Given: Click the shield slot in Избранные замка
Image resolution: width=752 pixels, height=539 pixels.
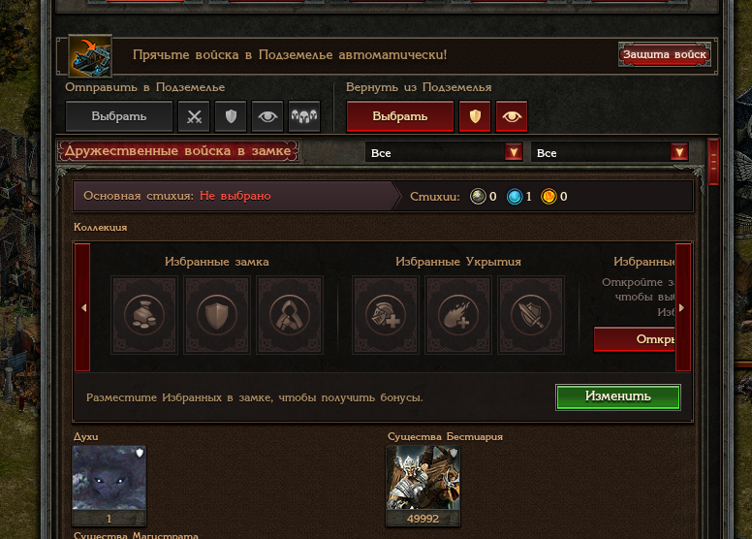Looking at the screenshot, I should [217, 315].
